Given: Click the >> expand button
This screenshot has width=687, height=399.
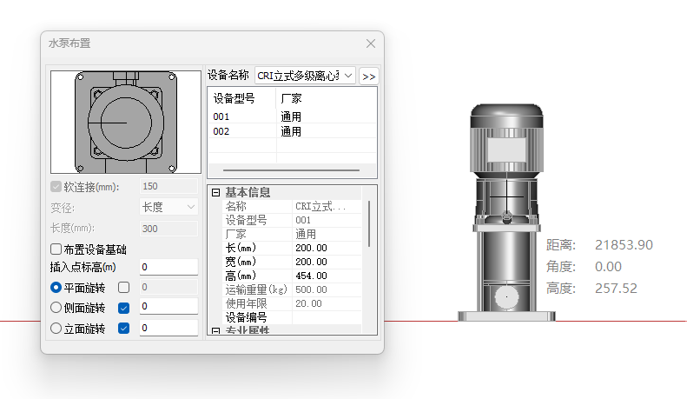Looking at the screenshot, I should [369, 76].
